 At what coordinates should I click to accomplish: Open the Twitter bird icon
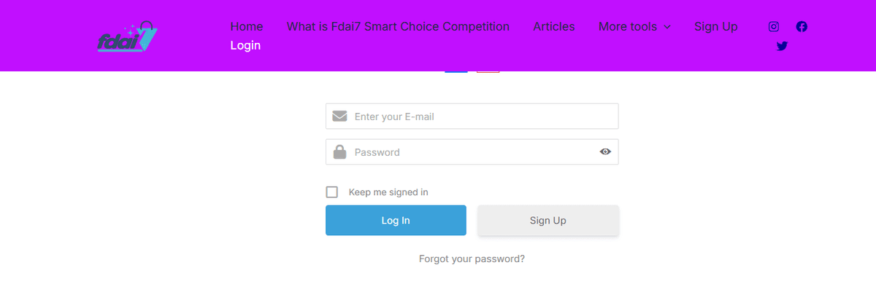tap(782, 46)
